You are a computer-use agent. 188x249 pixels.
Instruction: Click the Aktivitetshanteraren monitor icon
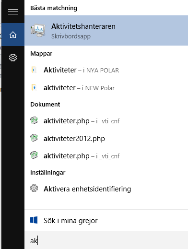38,30
